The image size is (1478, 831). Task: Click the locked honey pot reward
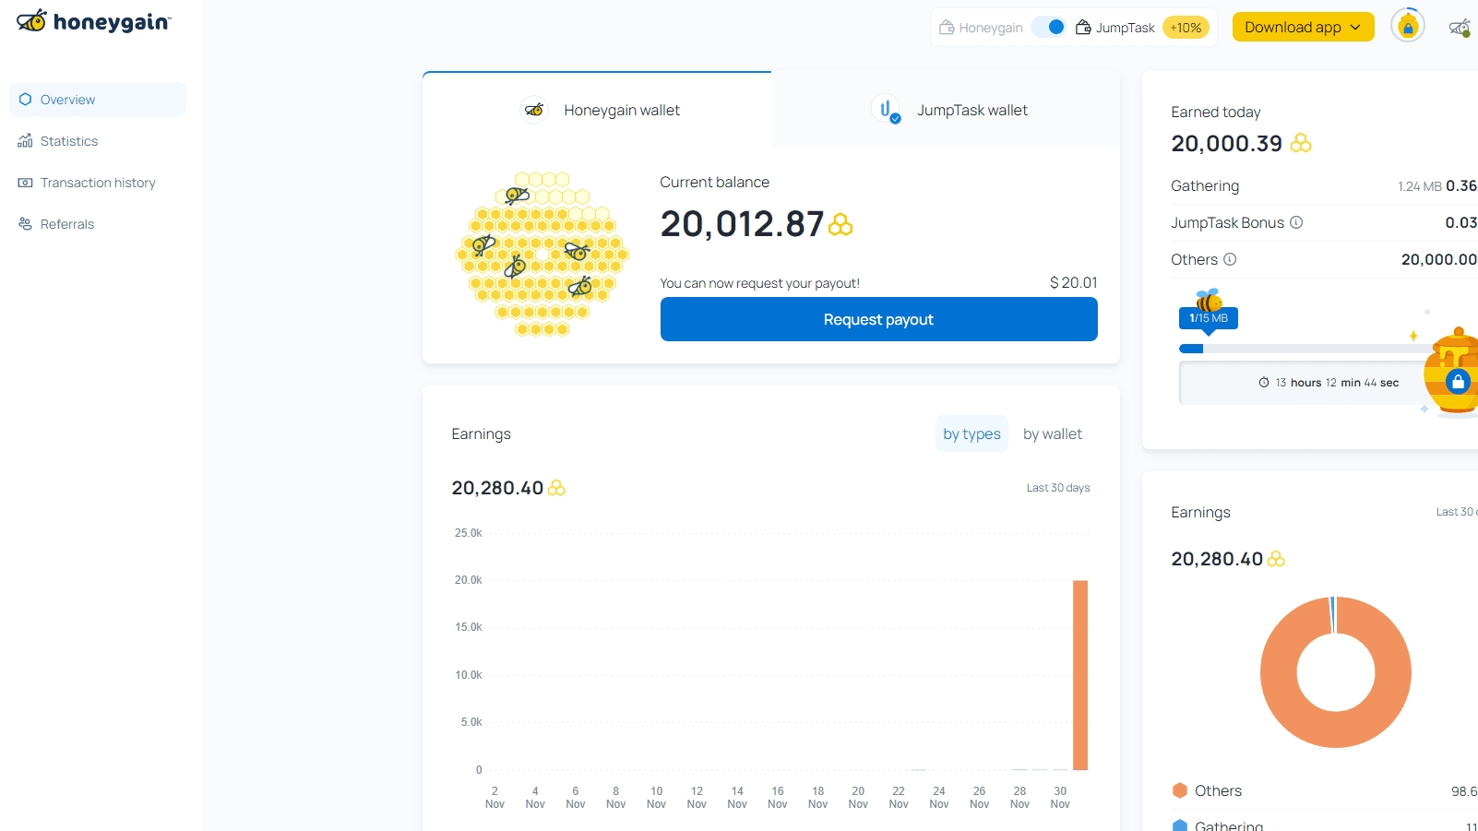click(x=1452, y=372)
